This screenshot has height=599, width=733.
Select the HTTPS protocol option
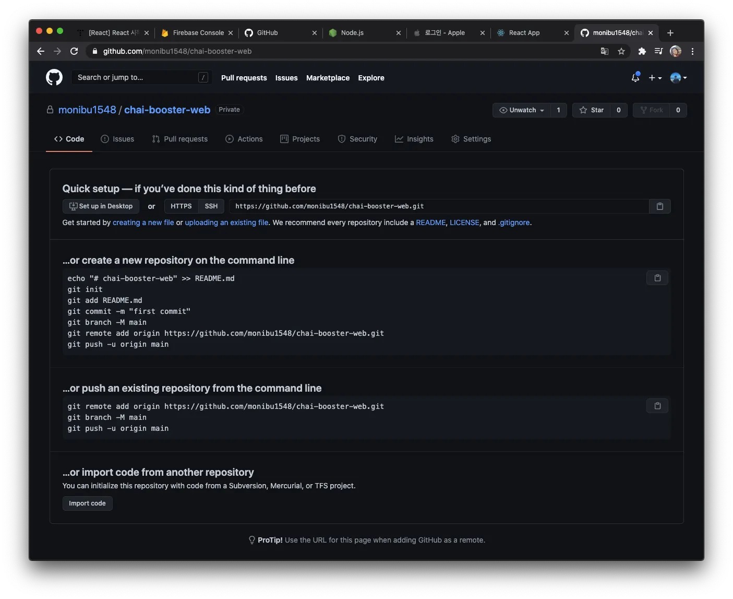click(x=181, y=206)
